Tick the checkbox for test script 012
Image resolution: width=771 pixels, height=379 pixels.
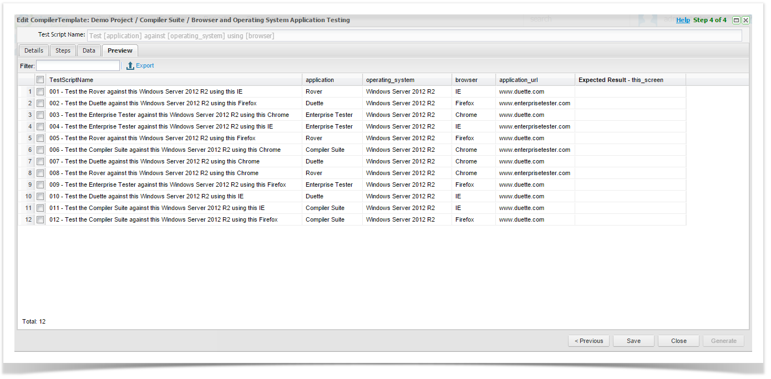click(x=40, y=220)
